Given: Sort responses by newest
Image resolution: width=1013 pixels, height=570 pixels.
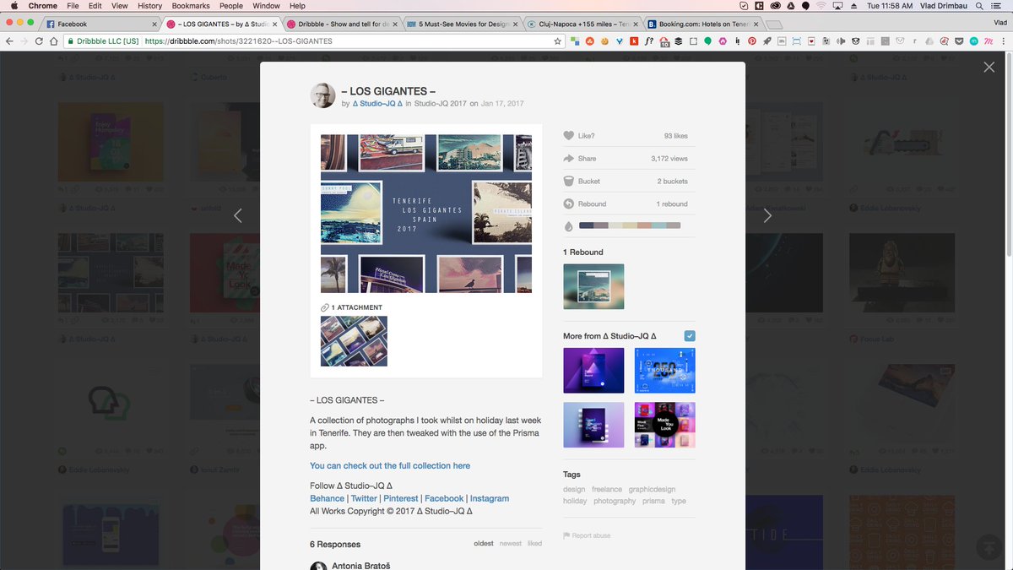Looking at the screenshot, I should point(510,544).
